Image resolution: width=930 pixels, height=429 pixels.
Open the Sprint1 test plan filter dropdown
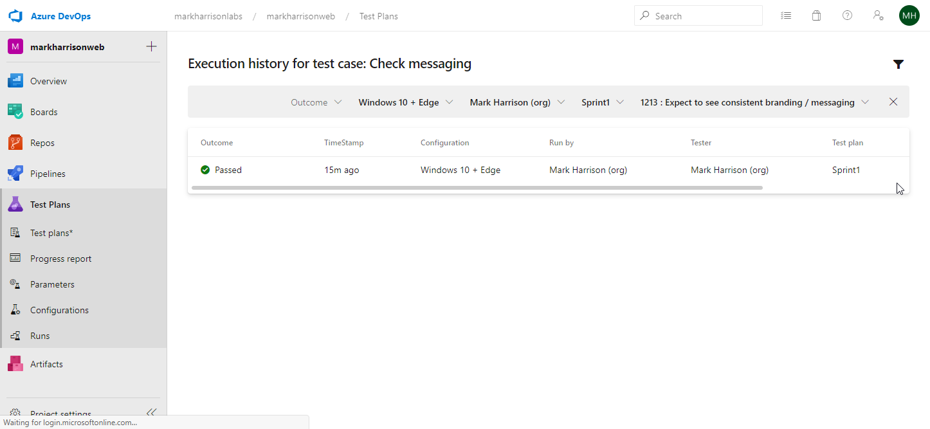click(603, 102)
